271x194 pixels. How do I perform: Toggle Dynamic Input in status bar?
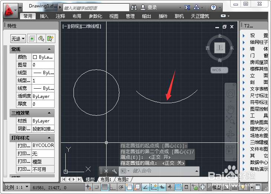tap(162, 187)
